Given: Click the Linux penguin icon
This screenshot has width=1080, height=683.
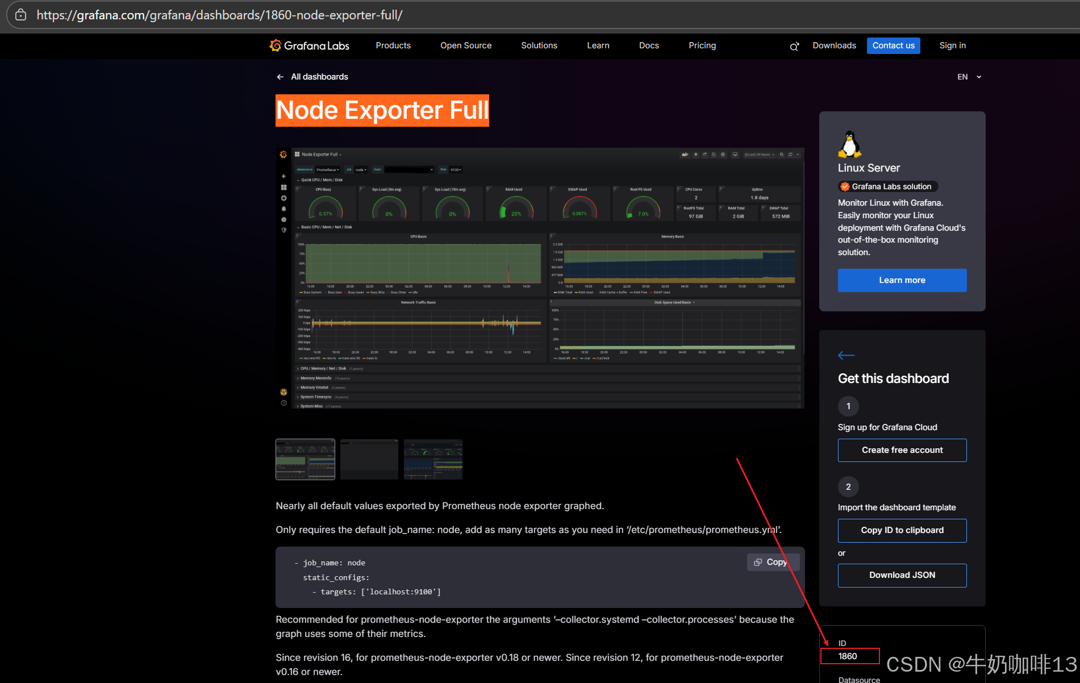Looking at the screenshot, I should click(x=849, y=144).
